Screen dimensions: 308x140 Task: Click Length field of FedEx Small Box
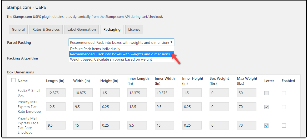pos(56,93)
